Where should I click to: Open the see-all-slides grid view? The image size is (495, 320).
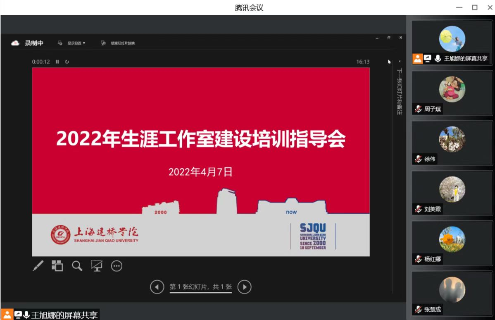coord(57,266)
